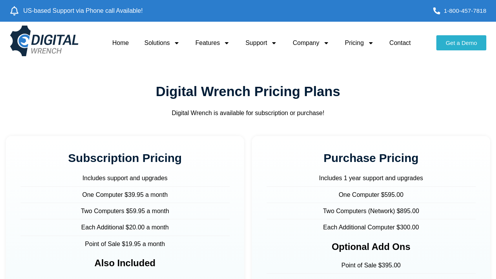
Task: Expand the Features dropdown arrow
Action: [227, 43]
